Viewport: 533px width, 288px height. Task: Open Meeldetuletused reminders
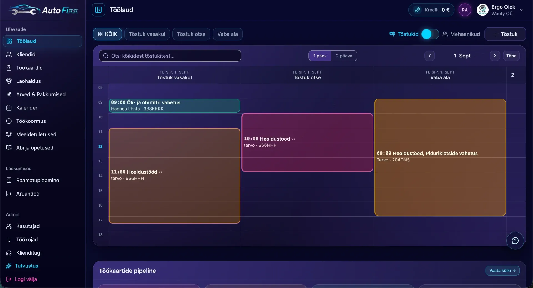click(42, 134)
